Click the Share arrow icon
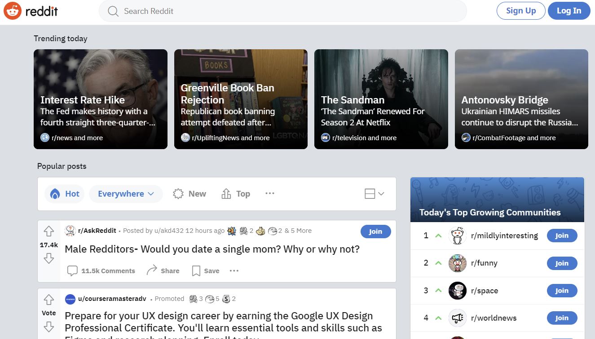Image resolution: width=595 pixels, height=339 pixels. coord(152,270)
